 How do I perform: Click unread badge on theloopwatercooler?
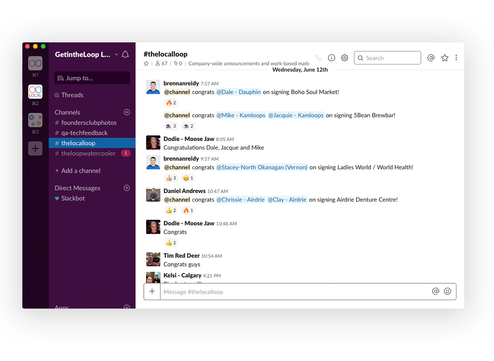[126, 153]
